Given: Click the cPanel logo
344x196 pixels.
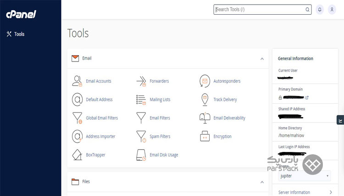Looking at the screenshot, I should [21, 14].
